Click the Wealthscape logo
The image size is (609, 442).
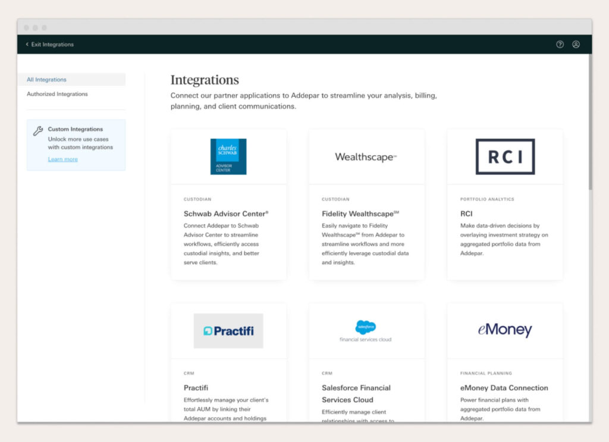click(x=366, y=157)
